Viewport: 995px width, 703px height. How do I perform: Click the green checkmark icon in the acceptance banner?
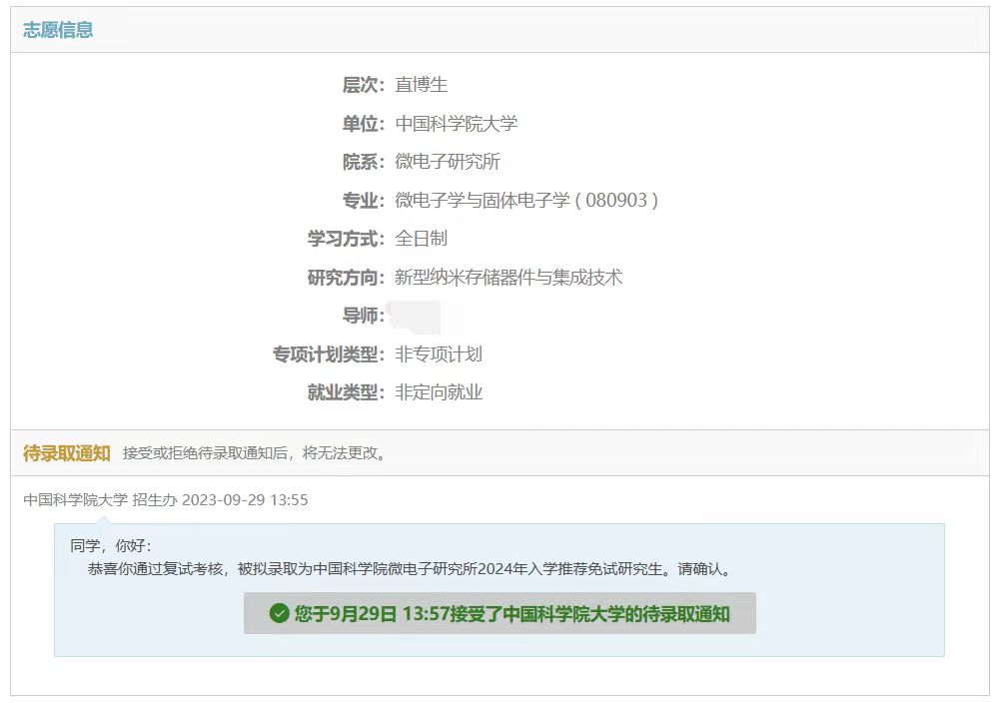279,613
